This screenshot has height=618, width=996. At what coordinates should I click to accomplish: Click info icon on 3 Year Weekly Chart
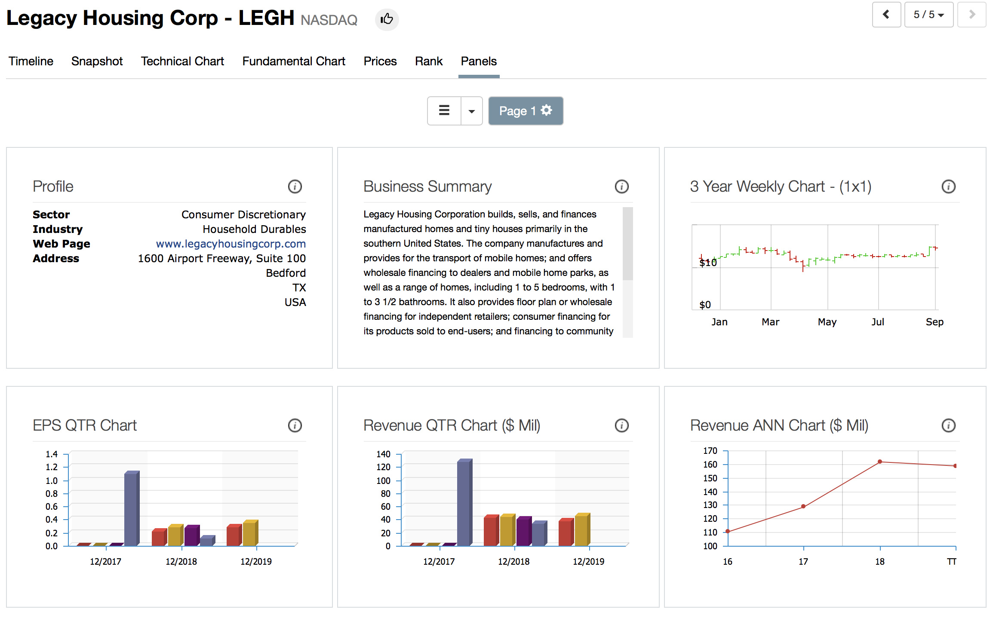(948, 187)
